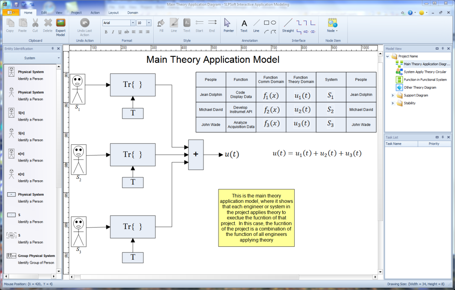Select the Straight interface connector
Image resolution: width=455 pixels, height=290 pixels.
pos(288,23)
